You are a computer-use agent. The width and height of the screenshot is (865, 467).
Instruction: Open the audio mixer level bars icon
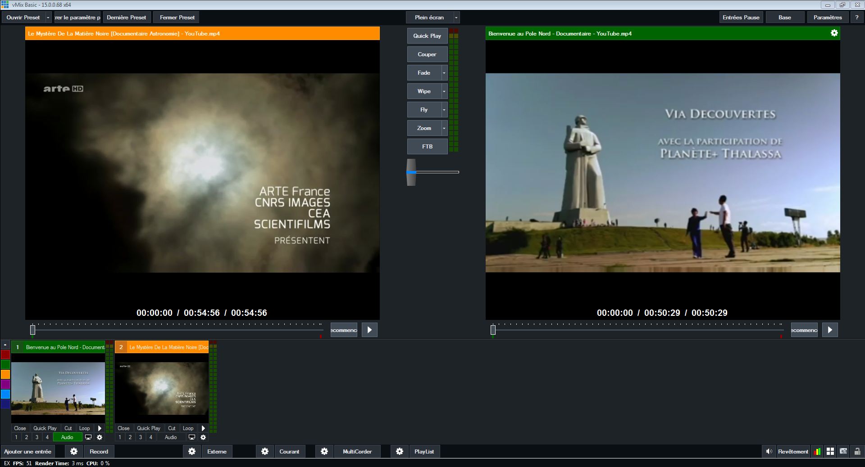(x=817, y=451)
